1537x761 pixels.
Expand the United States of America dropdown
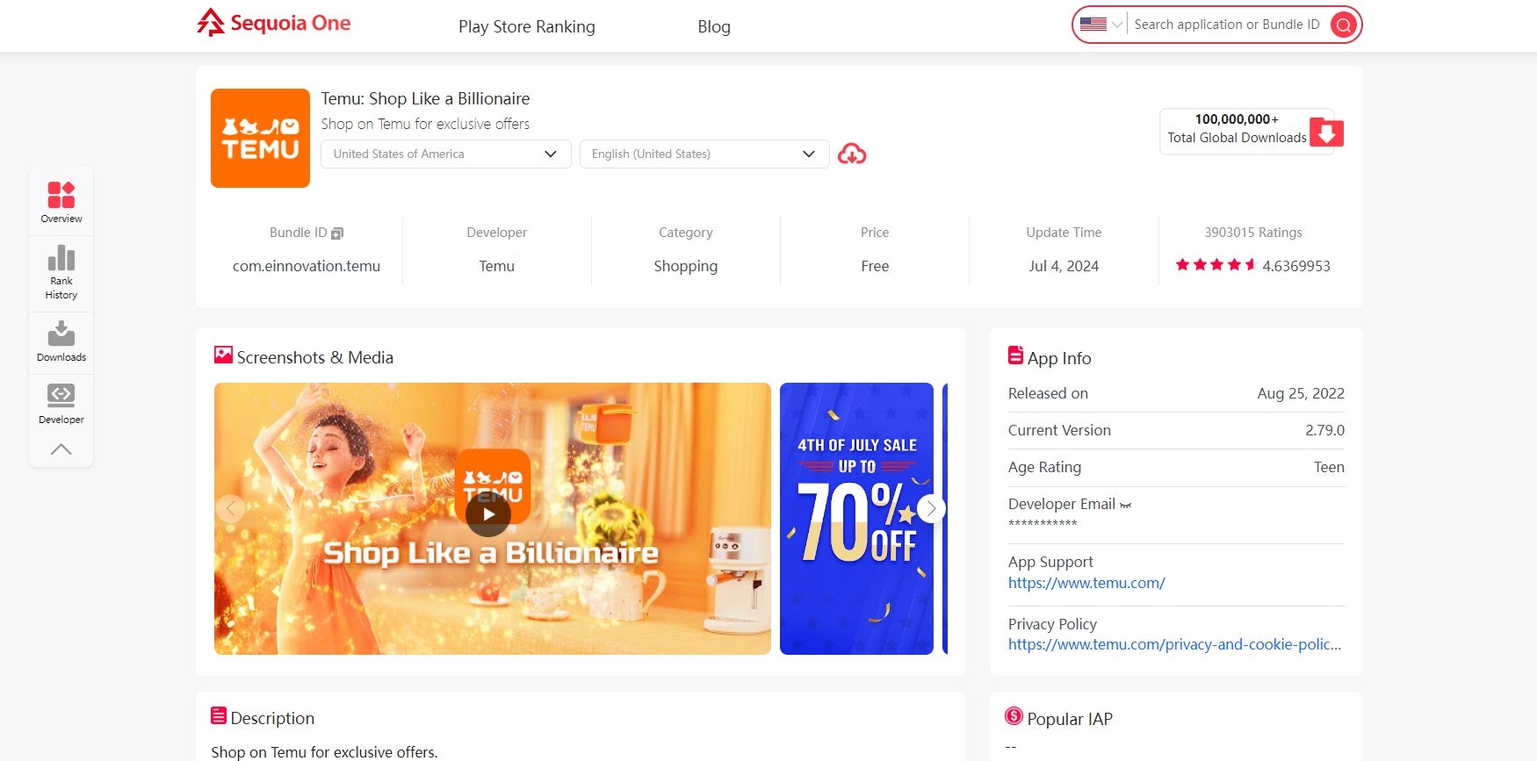coord(446,154)
